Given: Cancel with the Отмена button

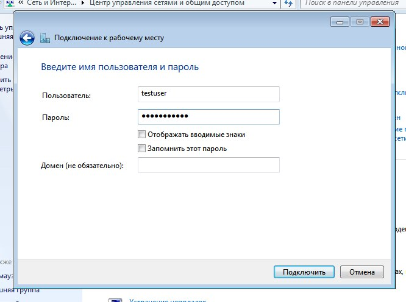Looking at the screenshot, I should [362, 272].
